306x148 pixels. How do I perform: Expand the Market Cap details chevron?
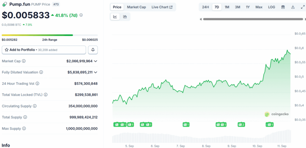click(95, 61)
